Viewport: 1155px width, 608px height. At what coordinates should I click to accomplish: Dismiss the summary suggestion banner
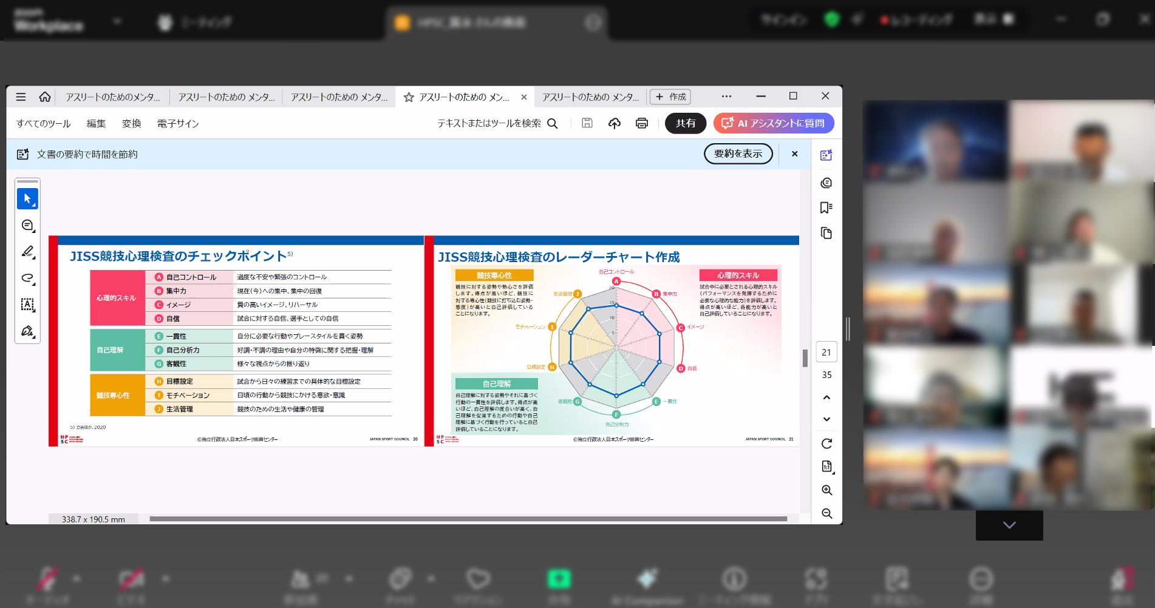(794, 154)
